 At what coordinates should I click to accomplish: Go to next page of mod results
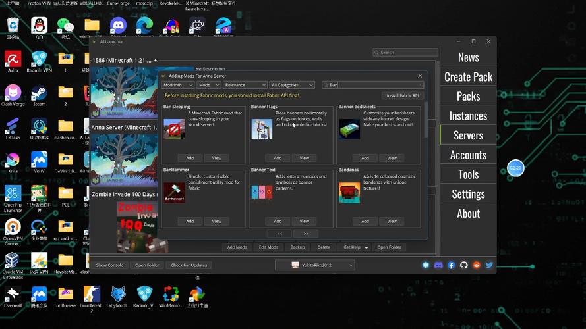[x=305, y=233]
